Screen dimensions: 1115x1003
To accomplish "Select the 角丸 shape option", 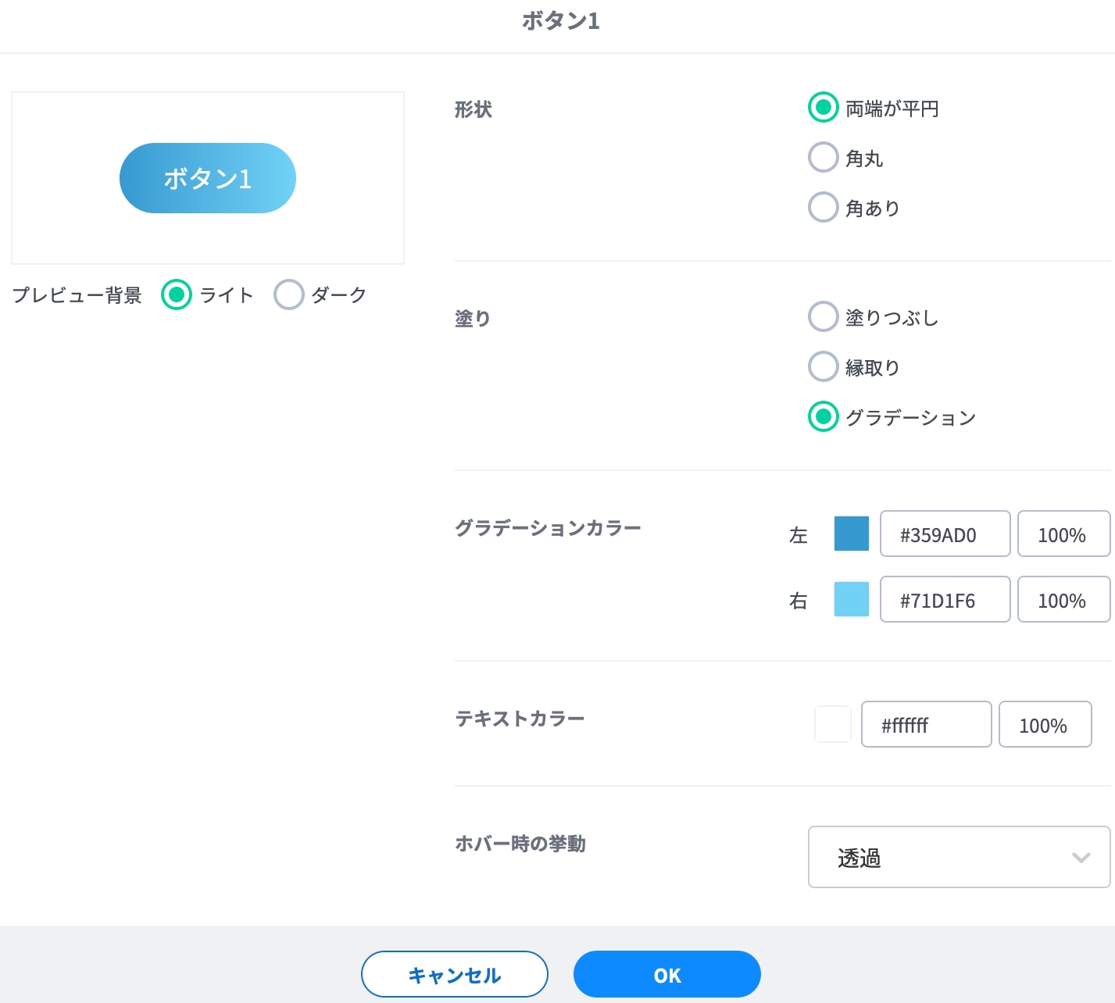I will (x=823, y=157).
